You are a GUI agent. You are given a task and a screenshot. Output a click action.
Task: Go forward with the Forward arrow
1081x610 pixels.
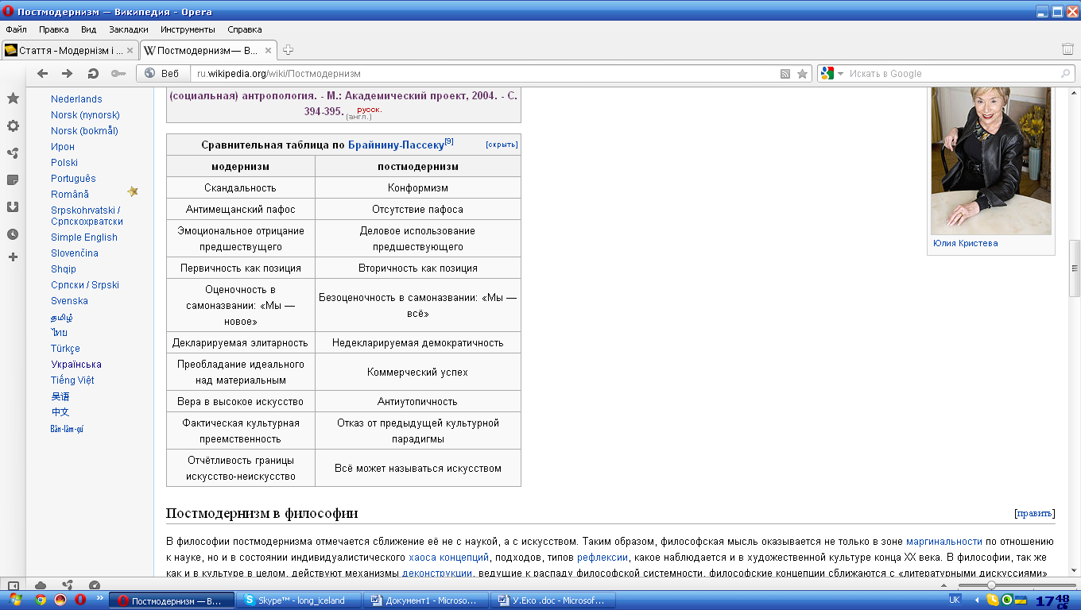pos(68,74)
